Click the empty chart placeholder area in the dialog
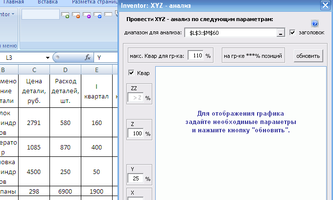This screenshot has height=200, width=333. click(x=241, y=133)
